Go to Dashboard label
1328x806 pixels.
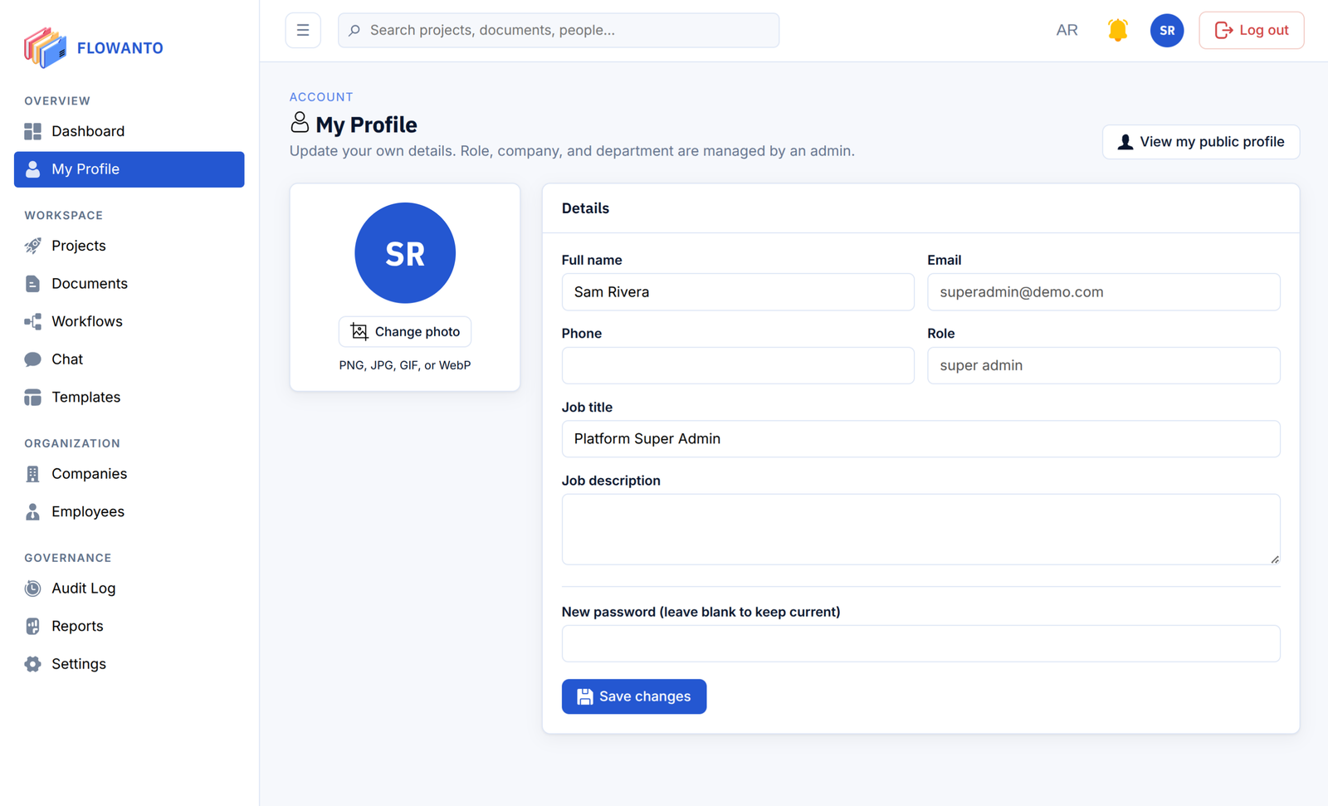pos(88,131)
